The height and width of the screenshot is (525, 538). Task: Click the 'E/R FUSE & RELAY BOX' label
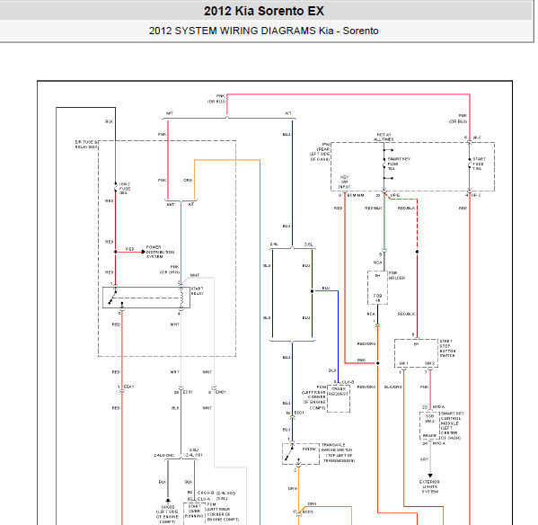[x=86, y=144]
